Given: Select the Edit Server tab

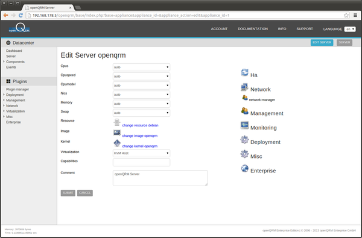Looking at the screenshot, I should click(x=322, y=42).
